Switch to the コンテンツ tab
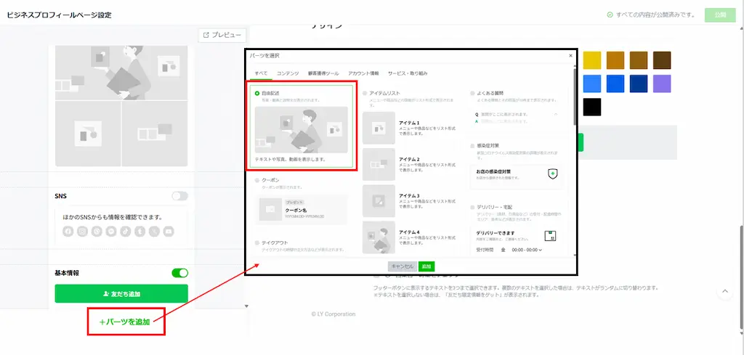Image resolution: width=744 pixels, height=355 pixels. point(288,73)
